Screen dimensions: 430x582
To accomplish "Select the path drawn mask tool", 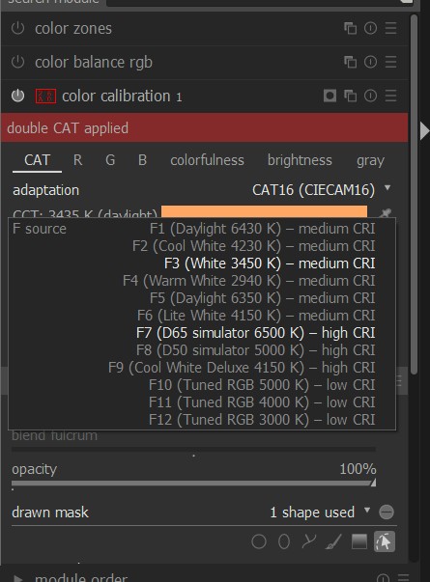I will tap(309, 541).
